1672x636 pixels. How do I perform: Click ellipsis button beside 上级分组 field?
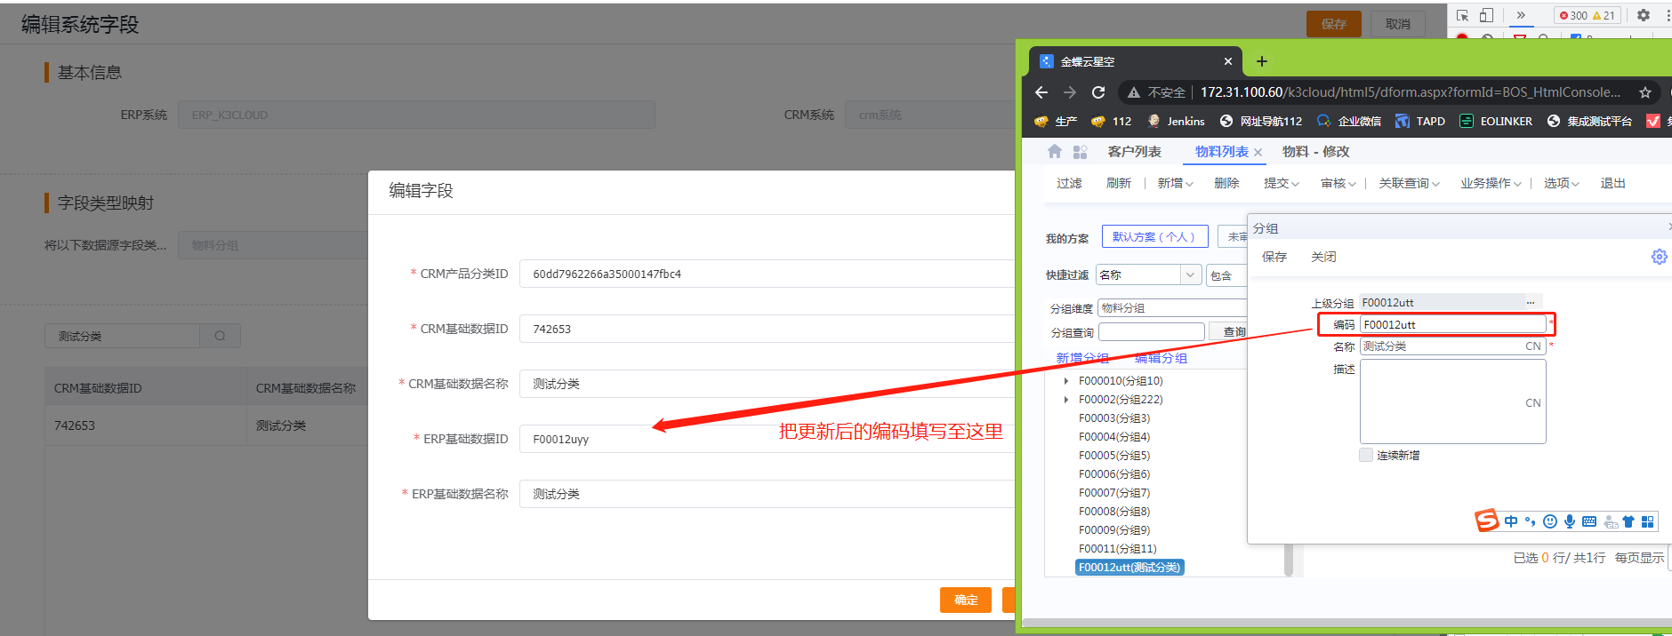[1531, 303]
